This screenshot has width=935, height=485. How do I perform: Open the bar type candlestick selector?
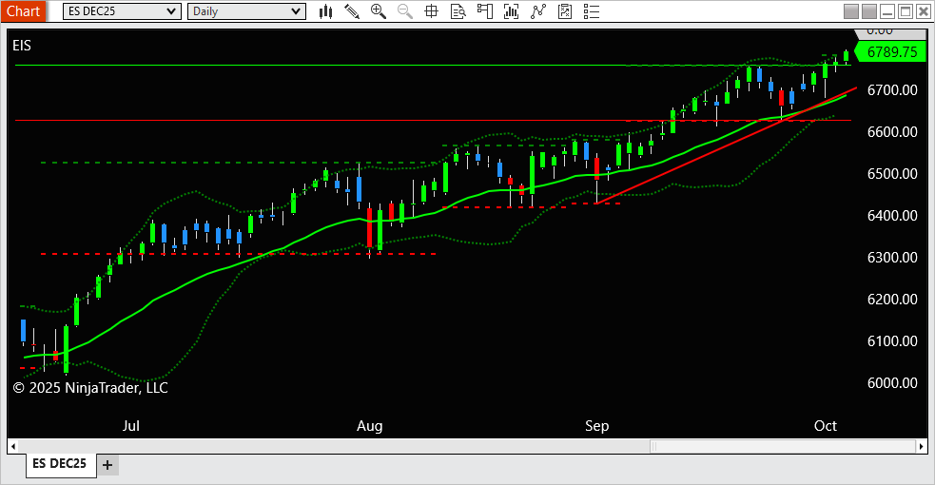point(325,11)
